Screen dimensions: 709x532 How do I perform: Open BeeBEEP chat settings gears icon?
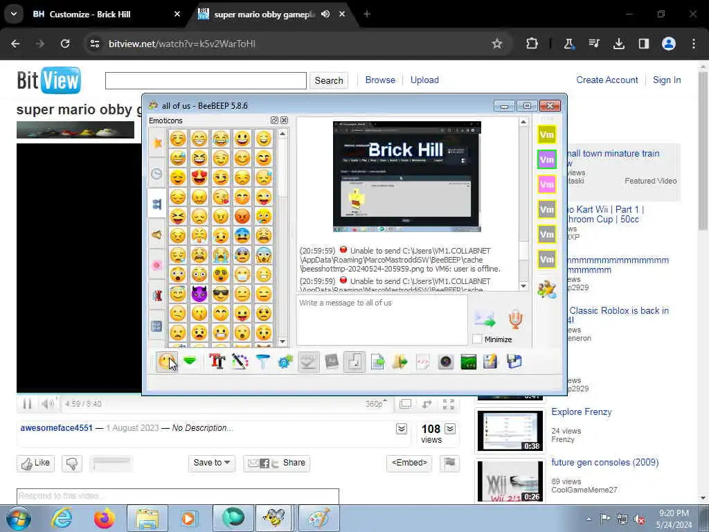(285, 362)
